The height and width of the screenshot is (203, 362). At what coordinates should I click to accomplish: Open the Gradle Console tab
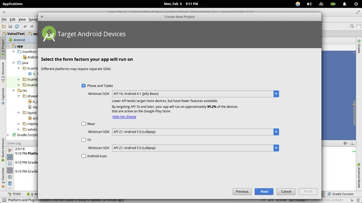coord(340,194)
